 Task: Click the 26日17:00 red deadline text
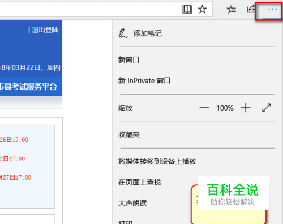[x=14, y=140]
